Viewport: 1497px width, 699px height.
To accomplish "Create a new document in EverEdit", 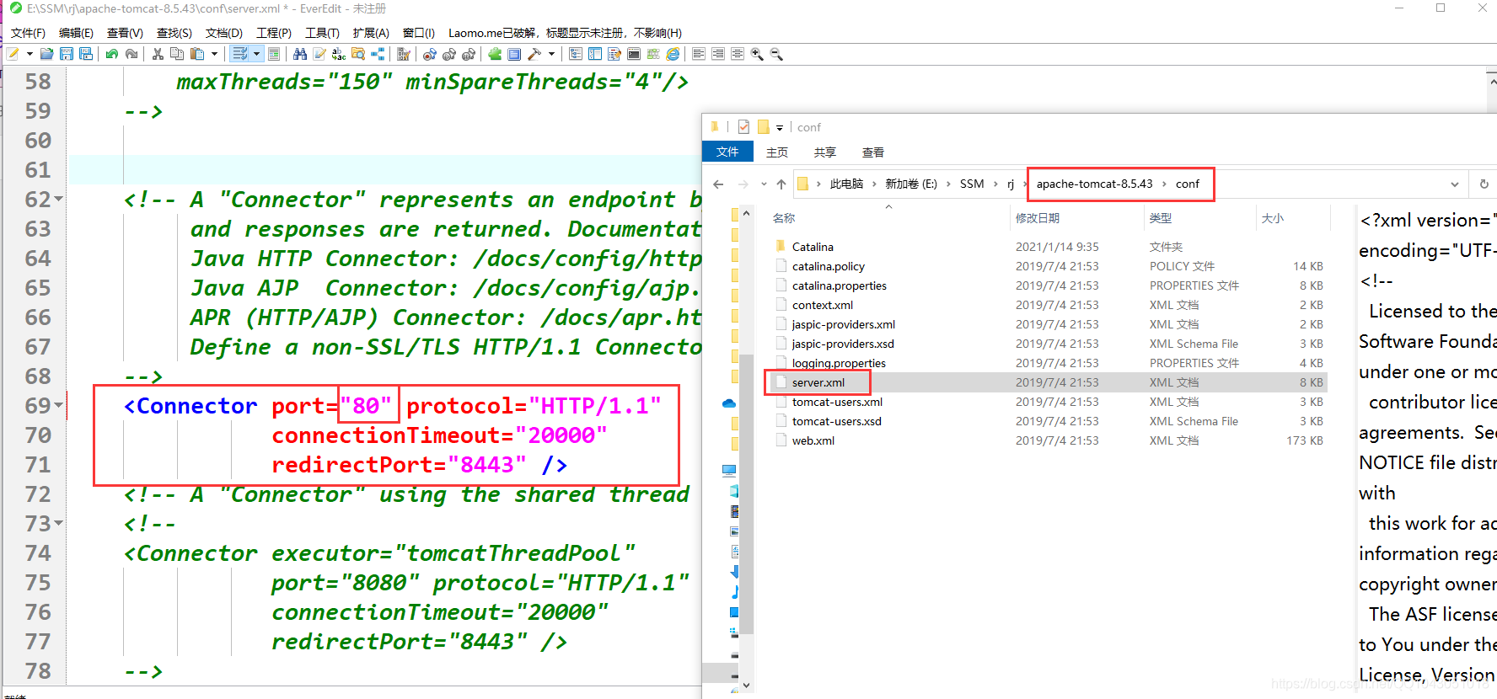I will (x=13, y=54).
